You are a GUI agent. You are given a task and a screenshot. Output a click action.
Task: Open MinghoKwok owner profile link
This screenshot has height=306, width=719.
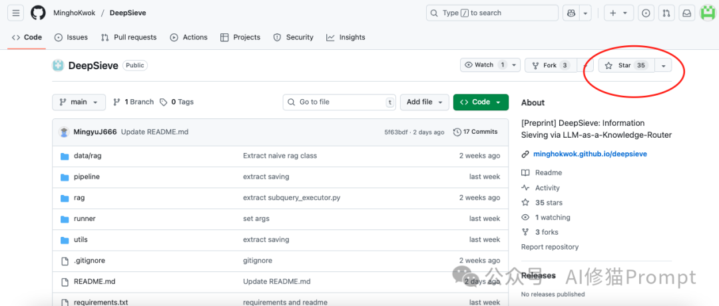pyautogui.click(x=75, y=13)
